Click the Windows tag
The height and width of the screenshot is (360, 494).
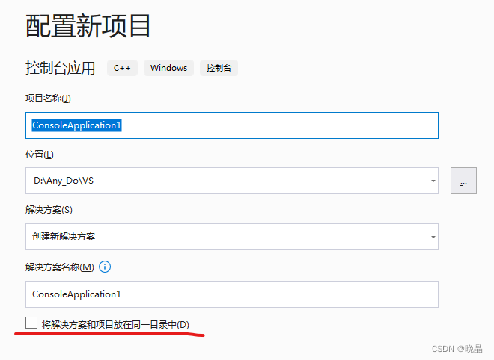pyautogui.click(x=168, y=68)
